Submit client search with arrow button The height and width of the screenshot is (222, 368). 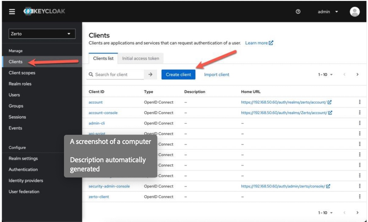tap(150, 74)
